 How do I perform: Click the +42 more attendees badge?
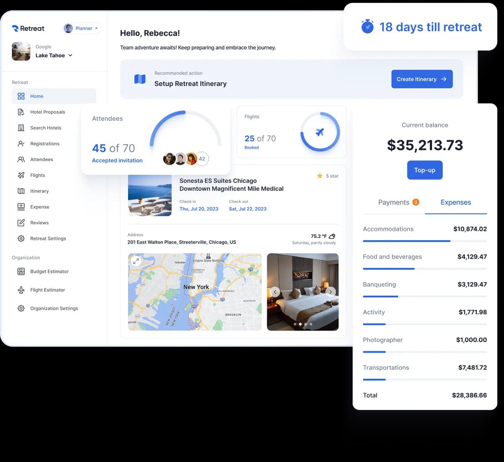pyautogui.click(x=202, y=159)
